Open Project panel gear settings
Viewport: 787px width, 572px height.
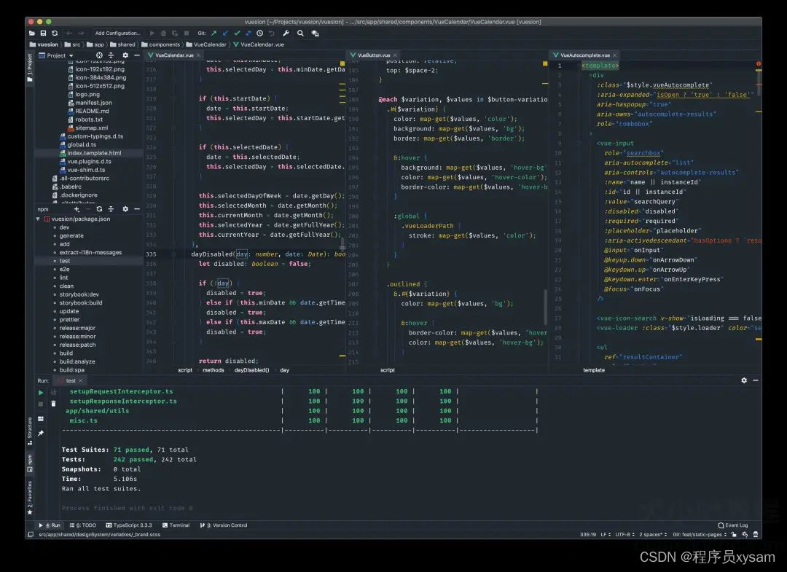[x=125, y=55]
